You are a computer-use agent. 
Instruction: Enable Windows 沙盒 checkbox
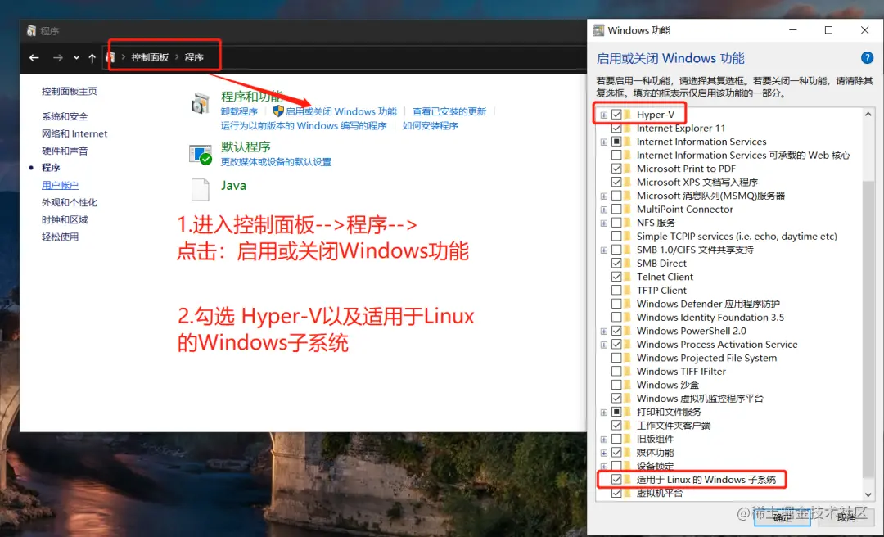616,386
